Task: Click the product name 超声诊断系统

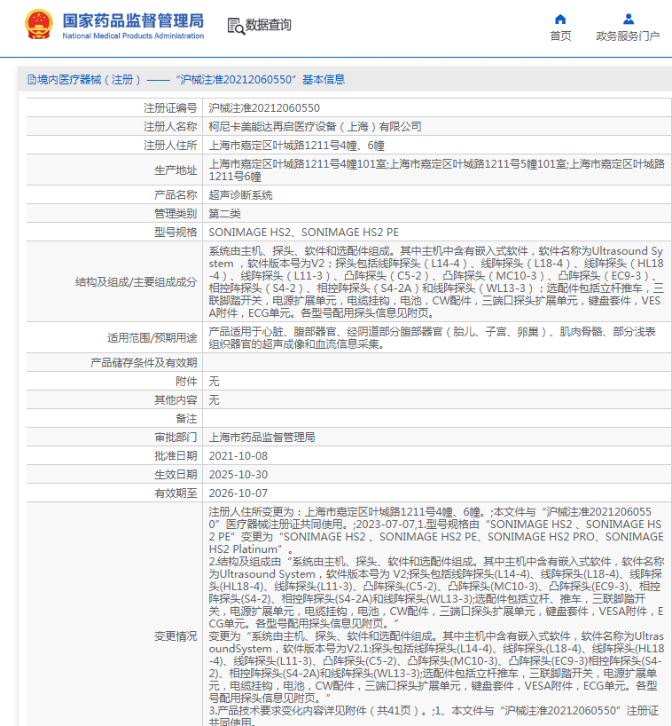Action: 240,194
